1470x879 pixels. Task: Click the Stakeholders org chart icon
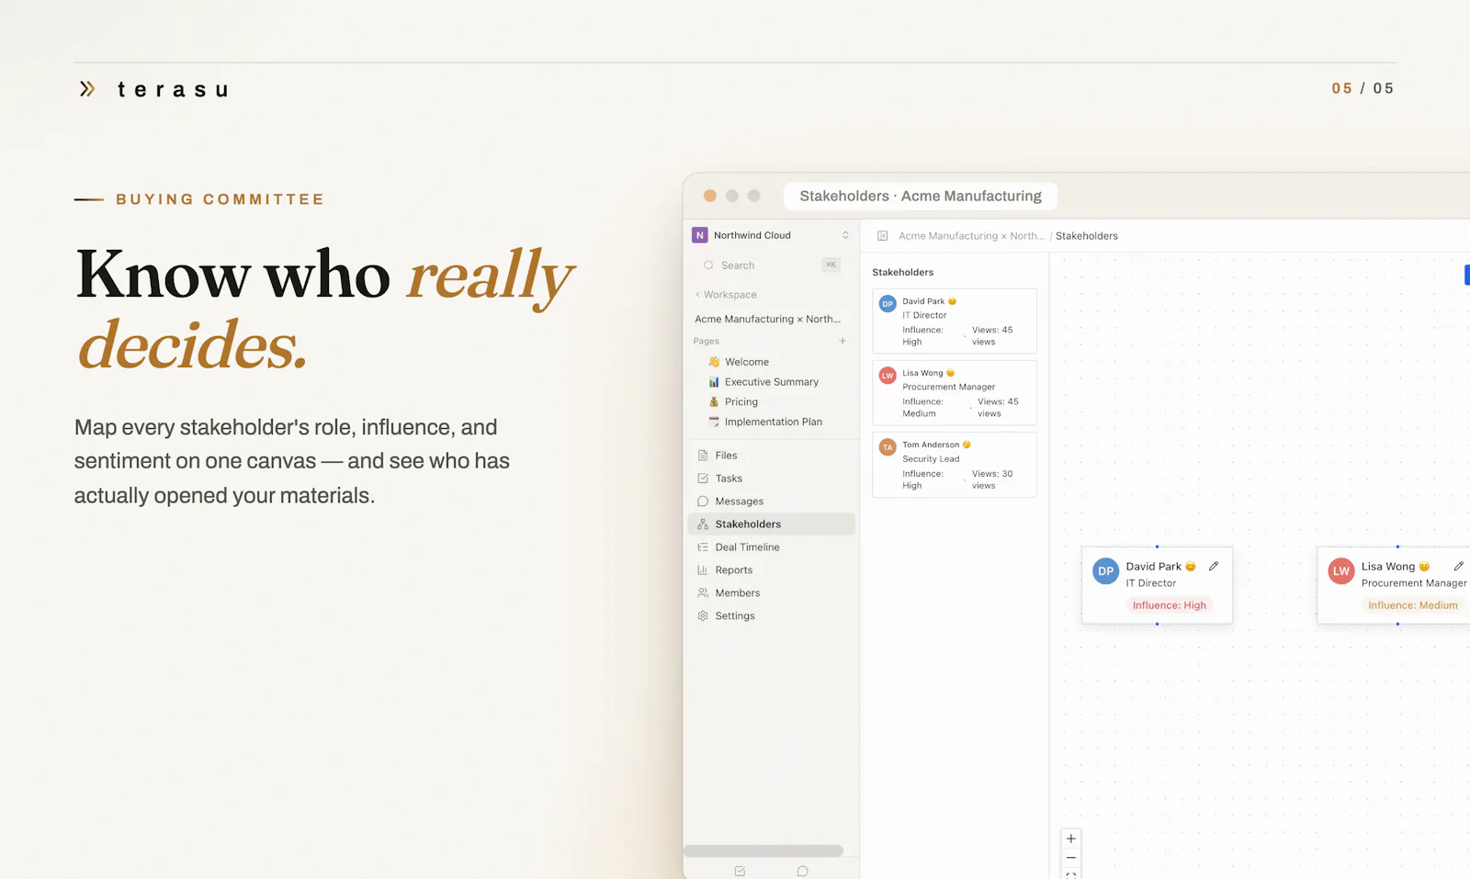tap(703, 524)
